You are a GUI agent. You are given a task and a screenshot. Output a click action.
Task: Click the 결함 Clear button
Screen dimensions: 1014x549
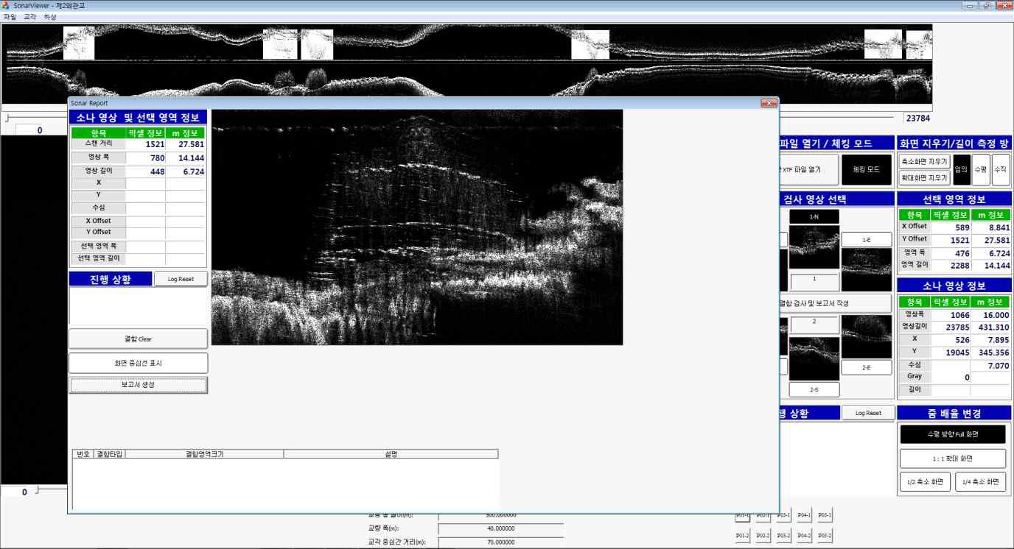click(138, 339)
